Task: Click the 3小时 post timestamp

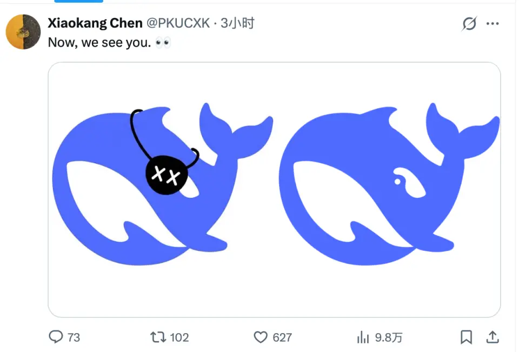Action: 237,23
